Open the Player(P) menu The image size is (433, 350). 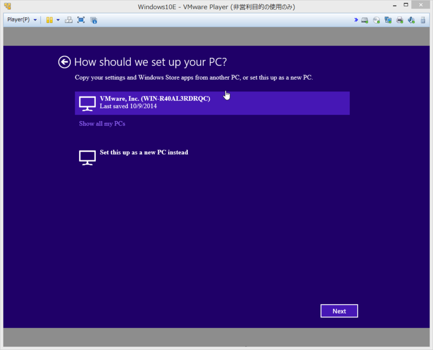point(22,19)
